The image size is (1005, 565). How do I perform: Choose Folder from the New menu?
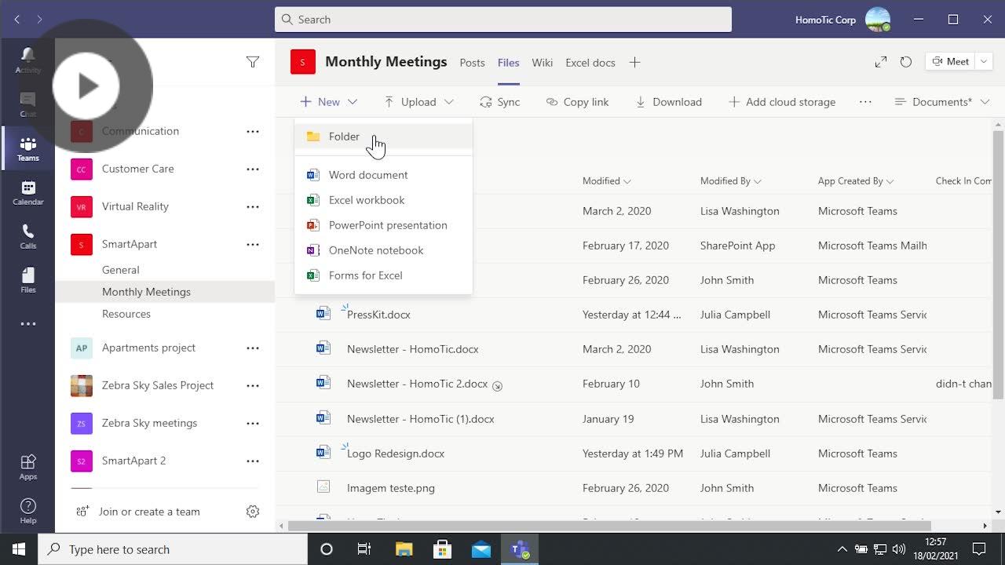(x=383, y=137)
